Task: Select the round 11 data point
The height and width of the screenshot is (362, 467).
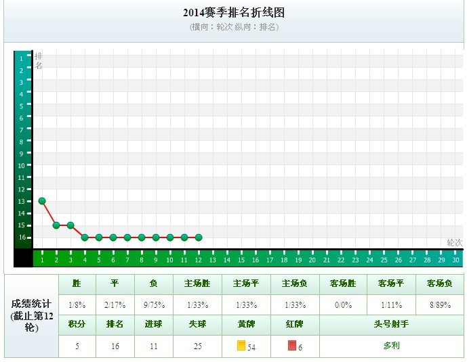Action: tap(184, 237)
